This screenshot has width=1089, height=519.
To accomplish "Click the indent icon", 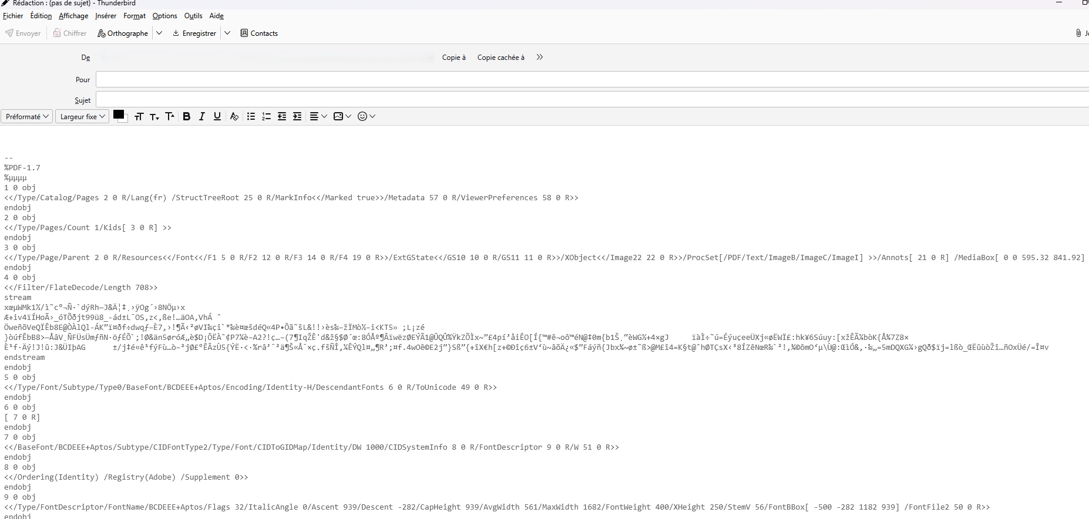I will [297, 116].
